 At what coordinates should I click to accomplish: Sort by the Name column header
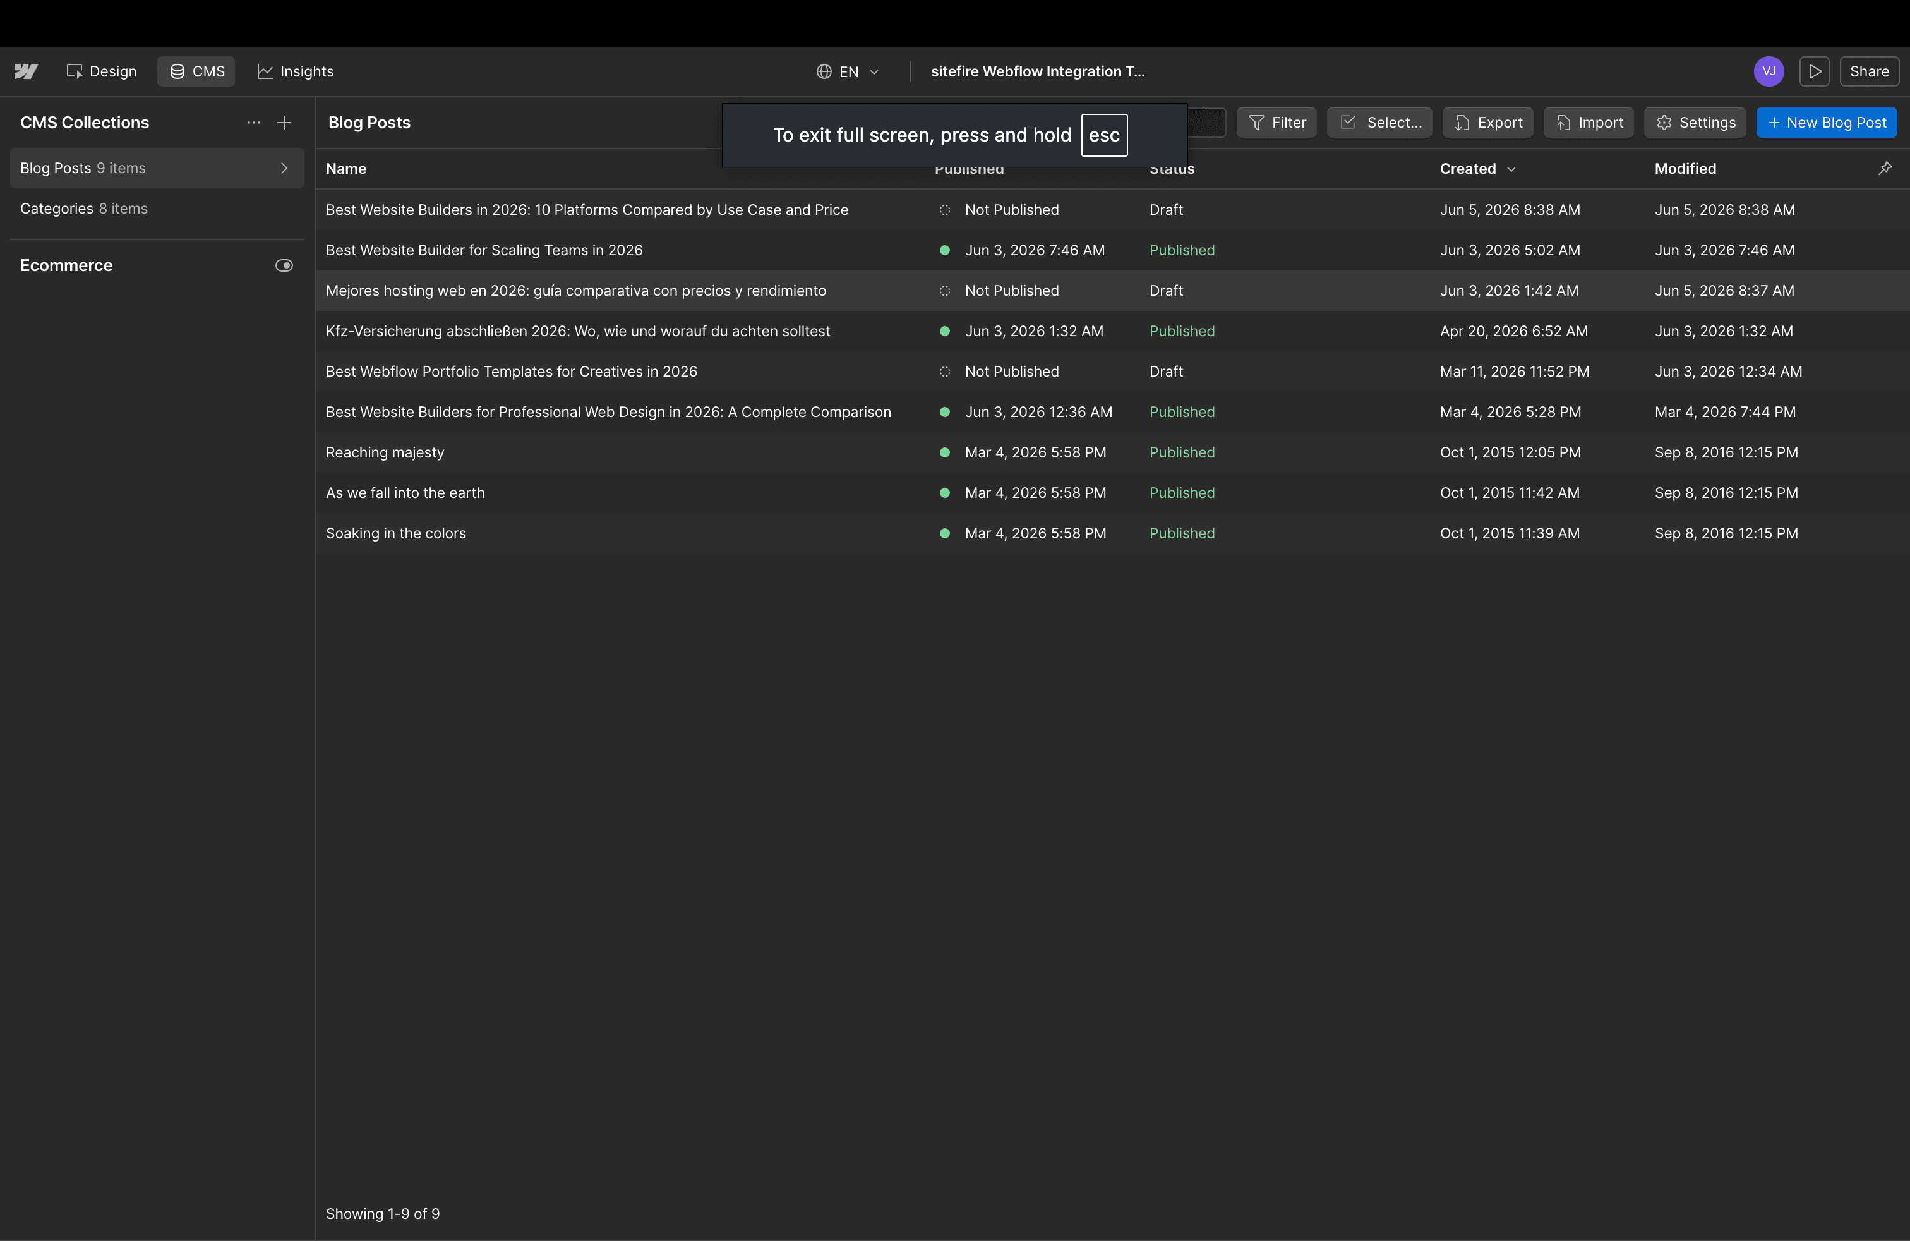pos(346,169)
